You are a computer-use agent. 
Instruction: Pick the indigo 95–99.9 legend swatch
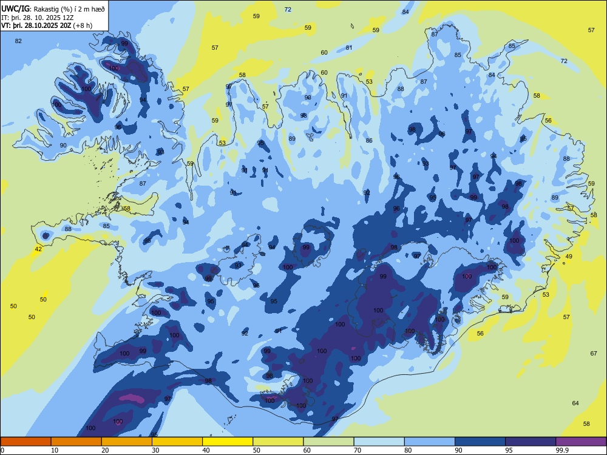click(x=531, y=442)
